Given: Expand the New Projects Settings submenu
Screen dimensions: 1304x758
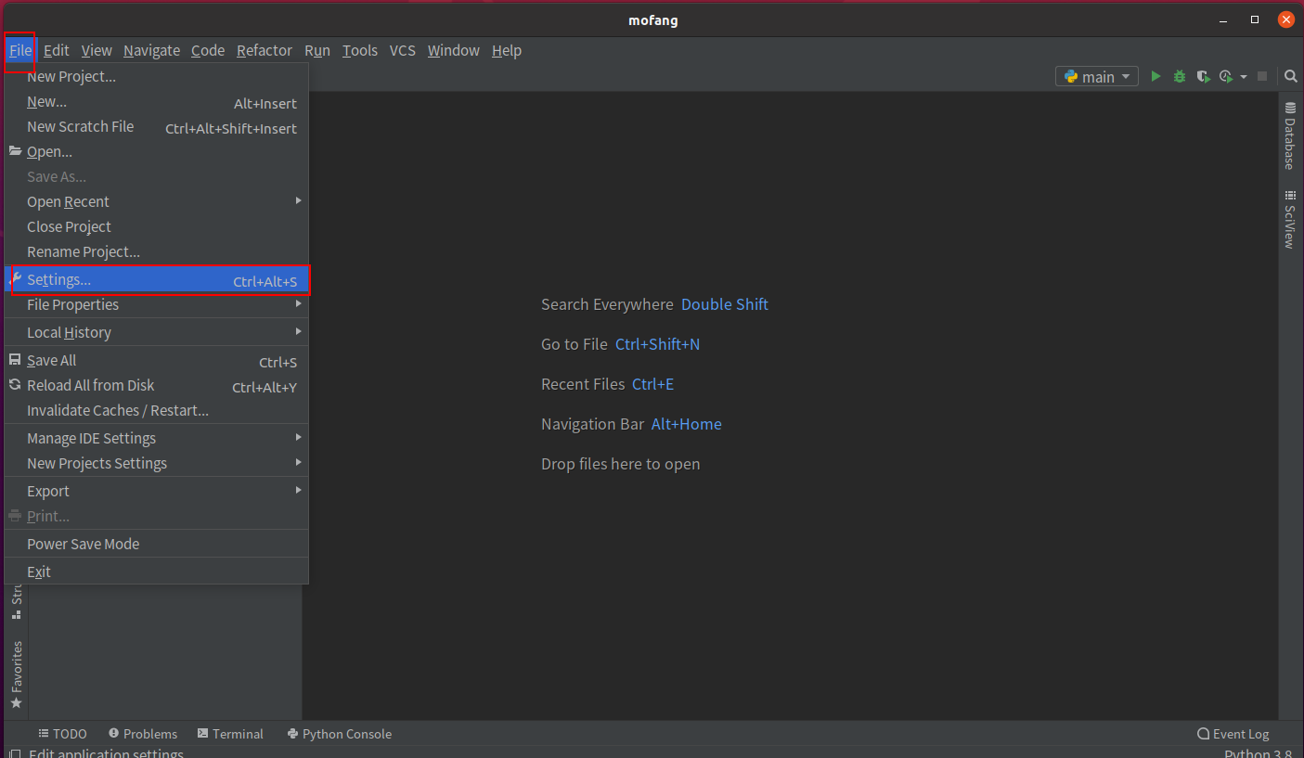Looking at the screenshot, I should [x=156, y=463].
